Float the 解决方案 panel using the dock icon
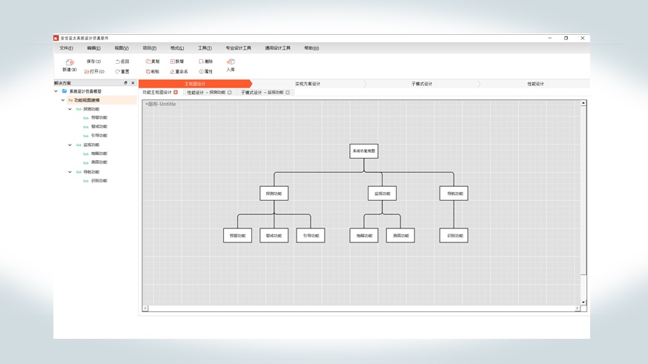648x364 pixels. 125,83
